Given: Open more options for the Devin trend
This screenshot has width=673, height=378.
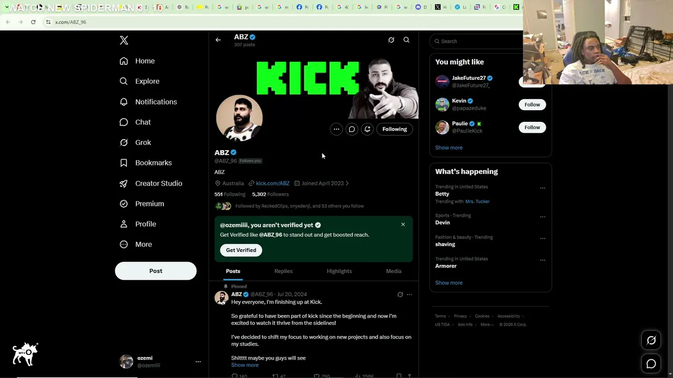Looking at the screenshot, I should (x=543, y=217).
